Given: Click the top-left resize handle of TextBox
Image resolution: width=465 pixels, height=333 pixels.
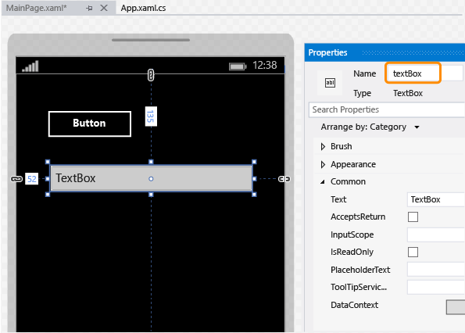Looking at the screenshot, I should click(x=48, y=162).
